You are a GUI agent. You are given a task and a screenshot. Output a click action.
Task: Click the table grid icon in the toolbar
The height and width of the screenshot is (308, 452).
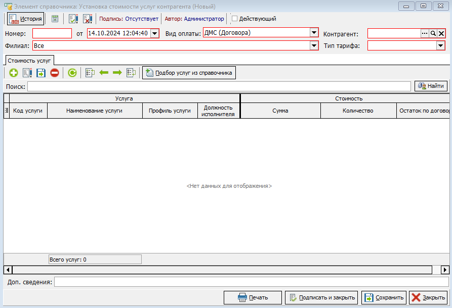[x=55, y=19]
